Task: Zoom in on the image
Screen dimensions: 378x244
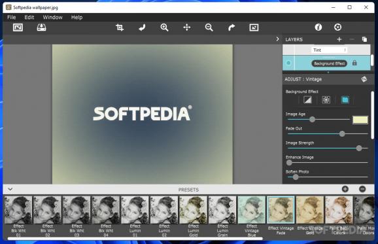Action: coord(164,27)
